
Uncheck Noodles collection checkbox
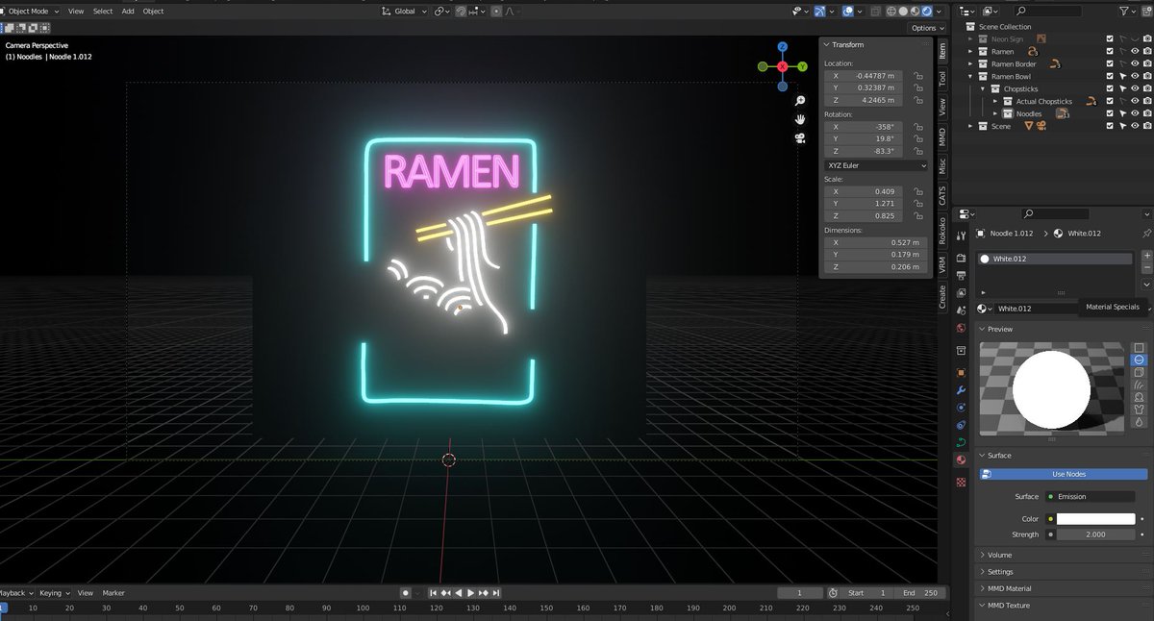pos(1110,113)
